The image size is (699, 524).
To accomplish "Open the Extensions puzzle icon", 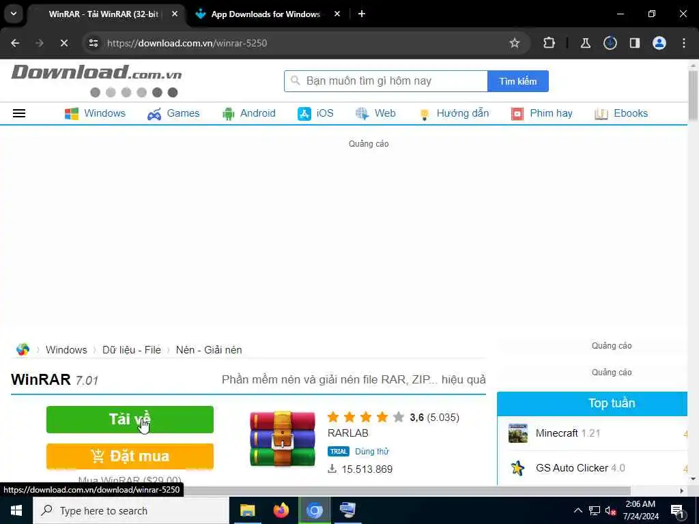I will tap(549, 43).
